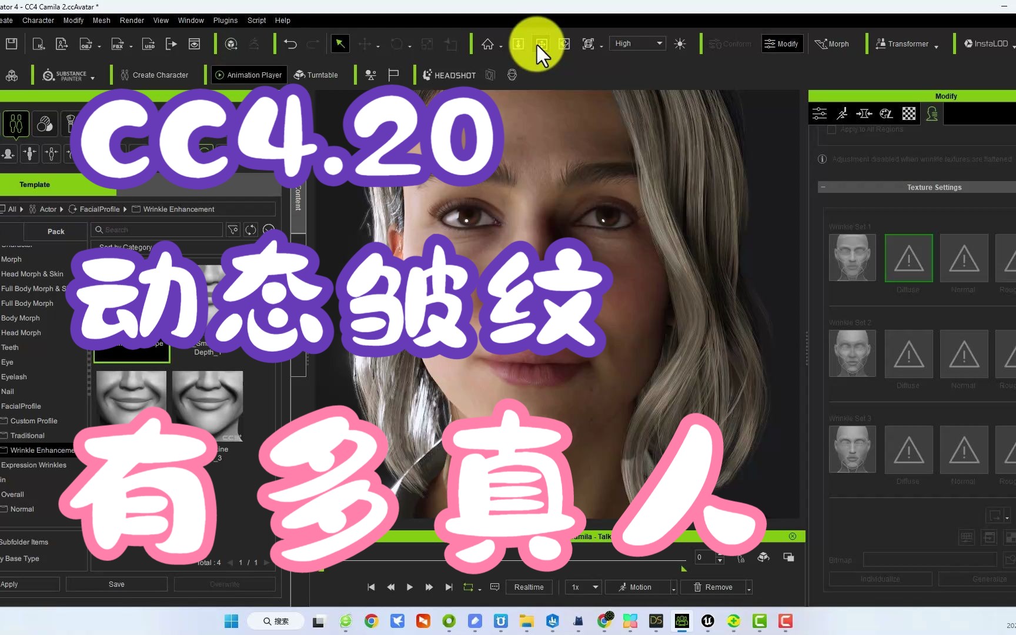Click the Pack tab button

(56, 232)
